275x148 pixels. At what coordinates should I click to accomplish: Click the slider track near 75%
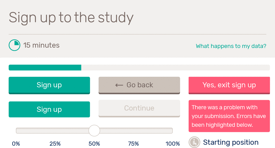pyautogui.click(x=133, y=131)
